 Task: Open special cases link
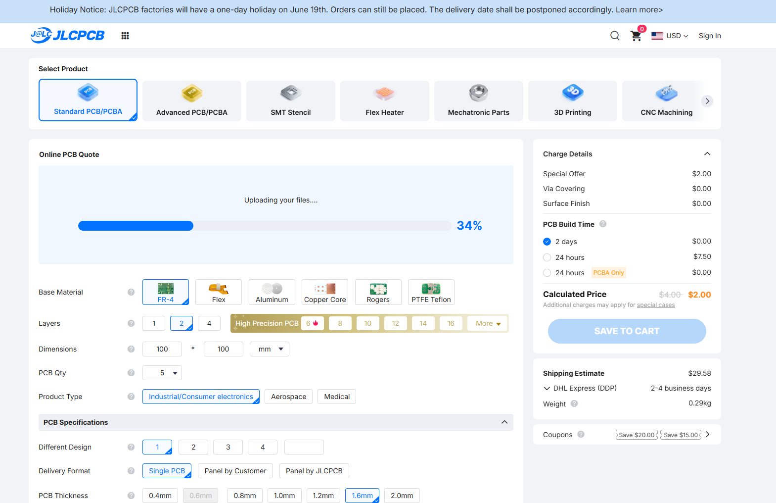[656, 305]
